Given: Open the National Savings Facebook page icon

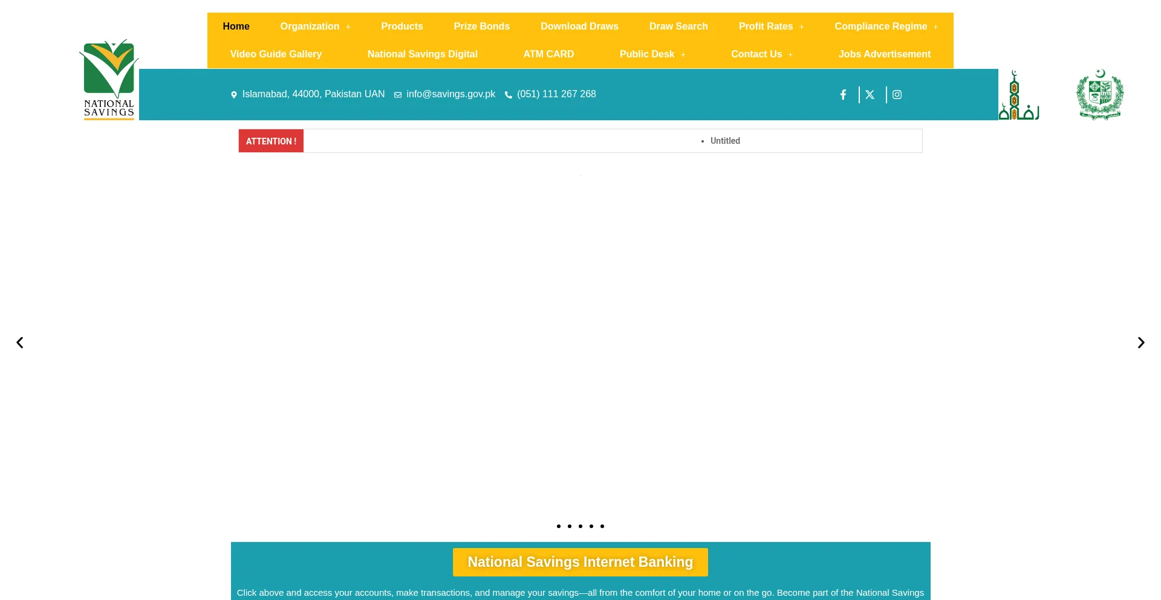Looking at the screenshot, I should 843,94.
